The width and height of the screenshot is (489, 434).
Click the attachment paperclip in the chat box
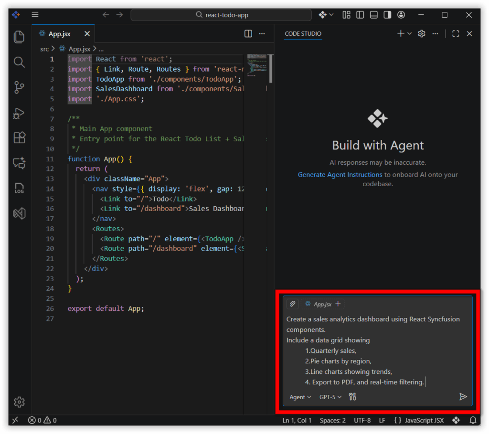coord(292,304)
